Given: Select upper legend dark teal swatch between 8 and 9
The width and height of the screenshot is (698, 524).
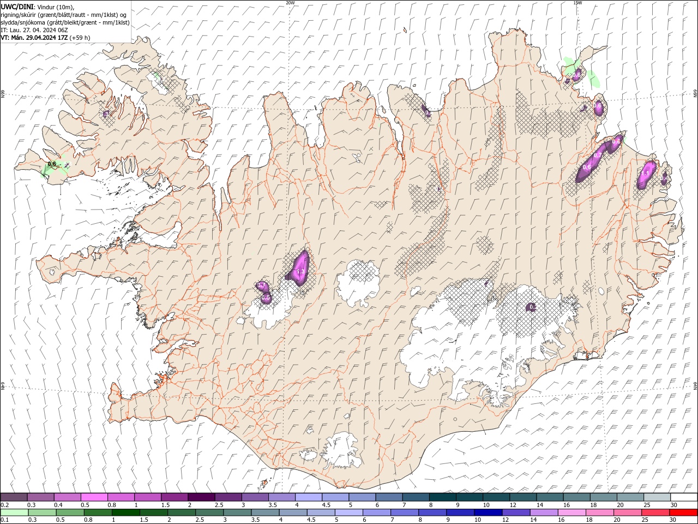Looking at the screenshot, I should point(442,497).
